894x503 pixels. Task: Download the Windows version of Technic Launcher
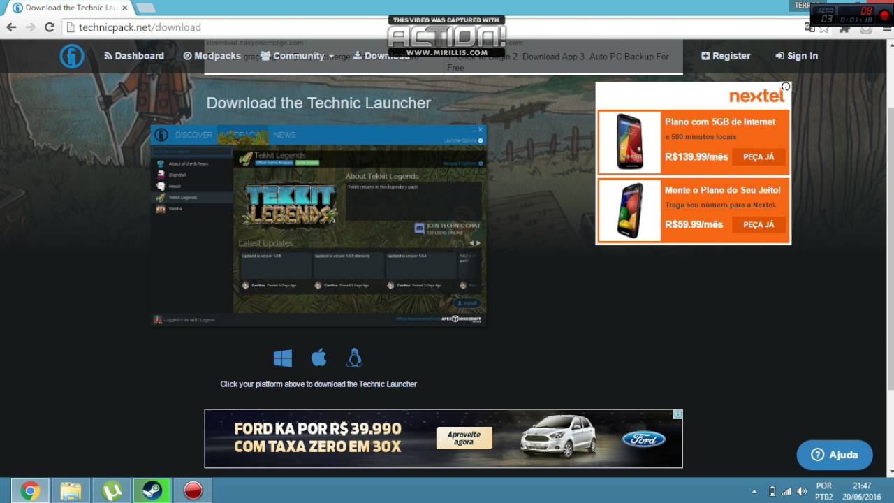click(283, 358)
